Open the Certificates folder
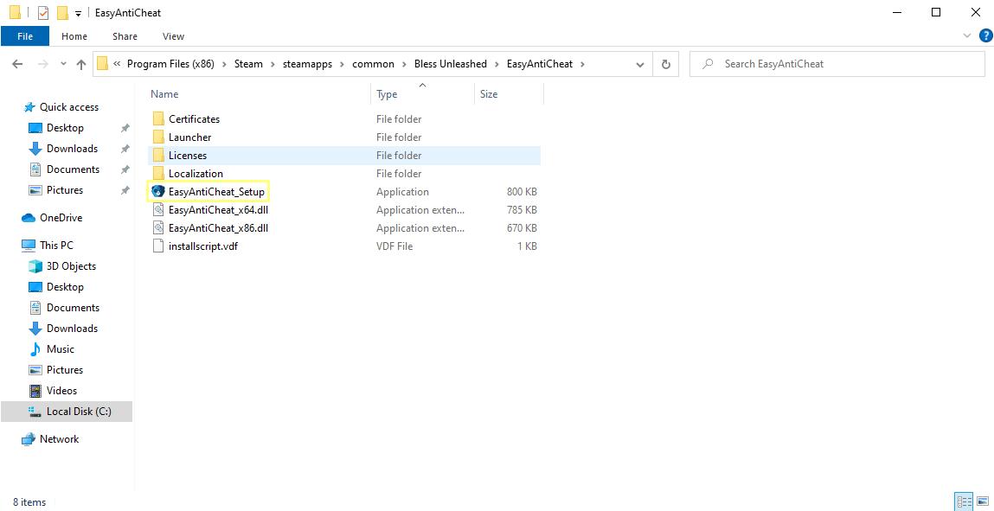This screenshot has height=511, width=994. [x=194, y=119]
